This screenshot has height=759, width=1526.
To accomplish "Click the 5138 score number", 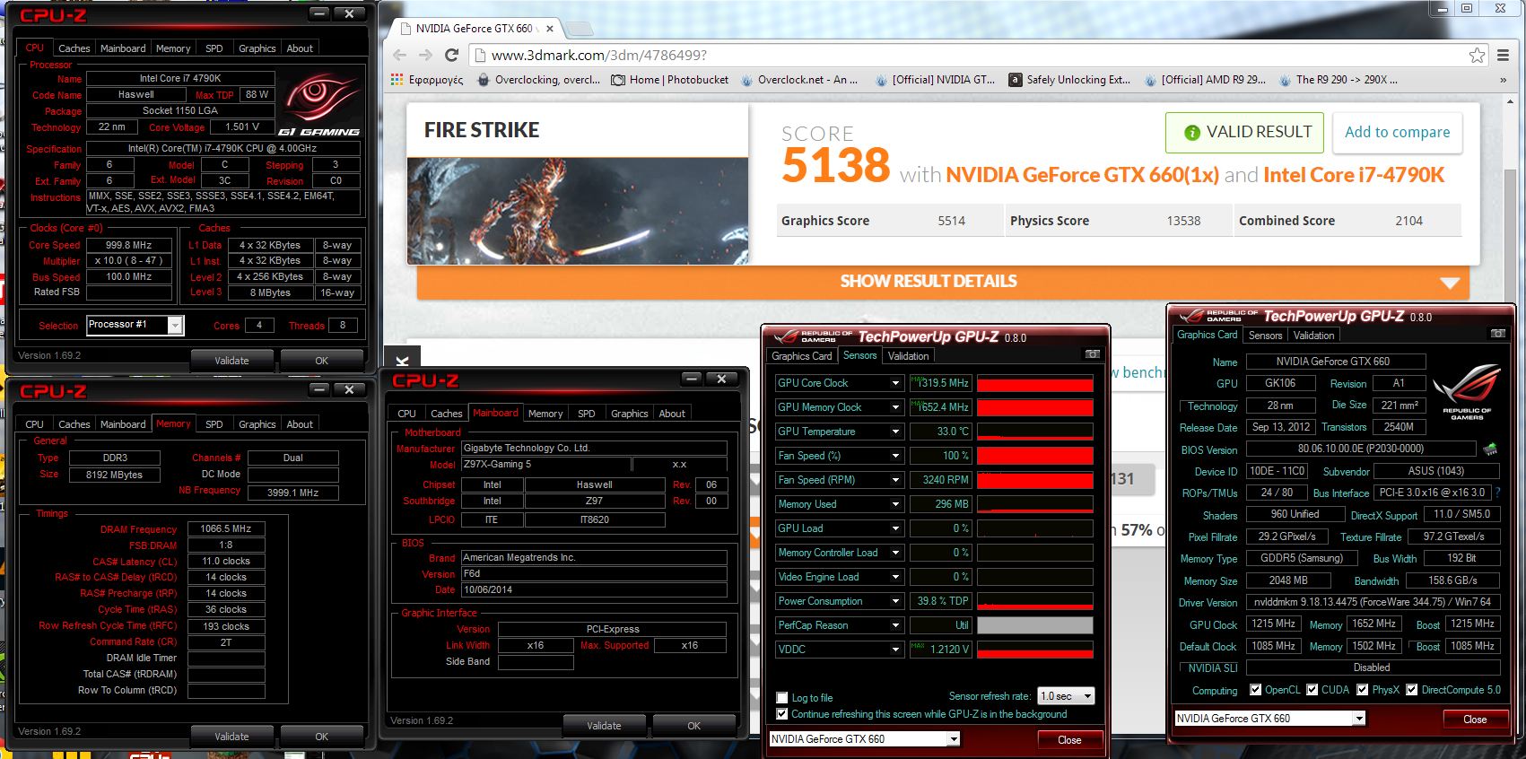I will [x=836, y=166].
